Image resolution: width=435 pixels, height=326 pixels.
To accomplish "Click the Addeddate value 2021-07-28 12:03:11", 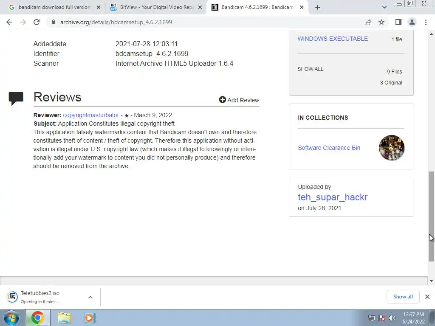I will 147,44.
